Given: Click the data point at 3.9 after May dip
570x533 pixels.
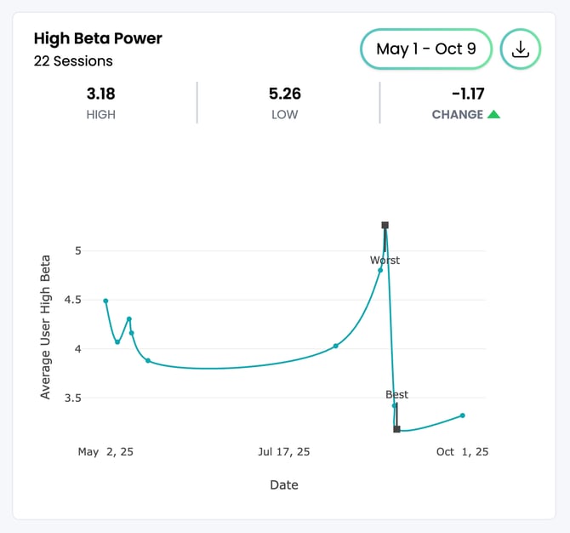Looking at the screenshot, I should pyautogui.click(x=148, y=361).
